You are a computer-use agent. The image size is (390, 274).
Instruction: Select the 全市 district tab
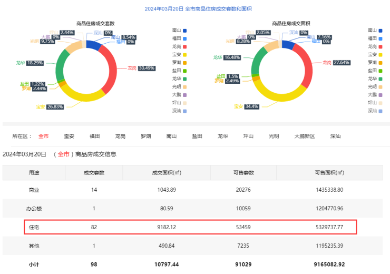pyautogui.click(x=43, y=136)
